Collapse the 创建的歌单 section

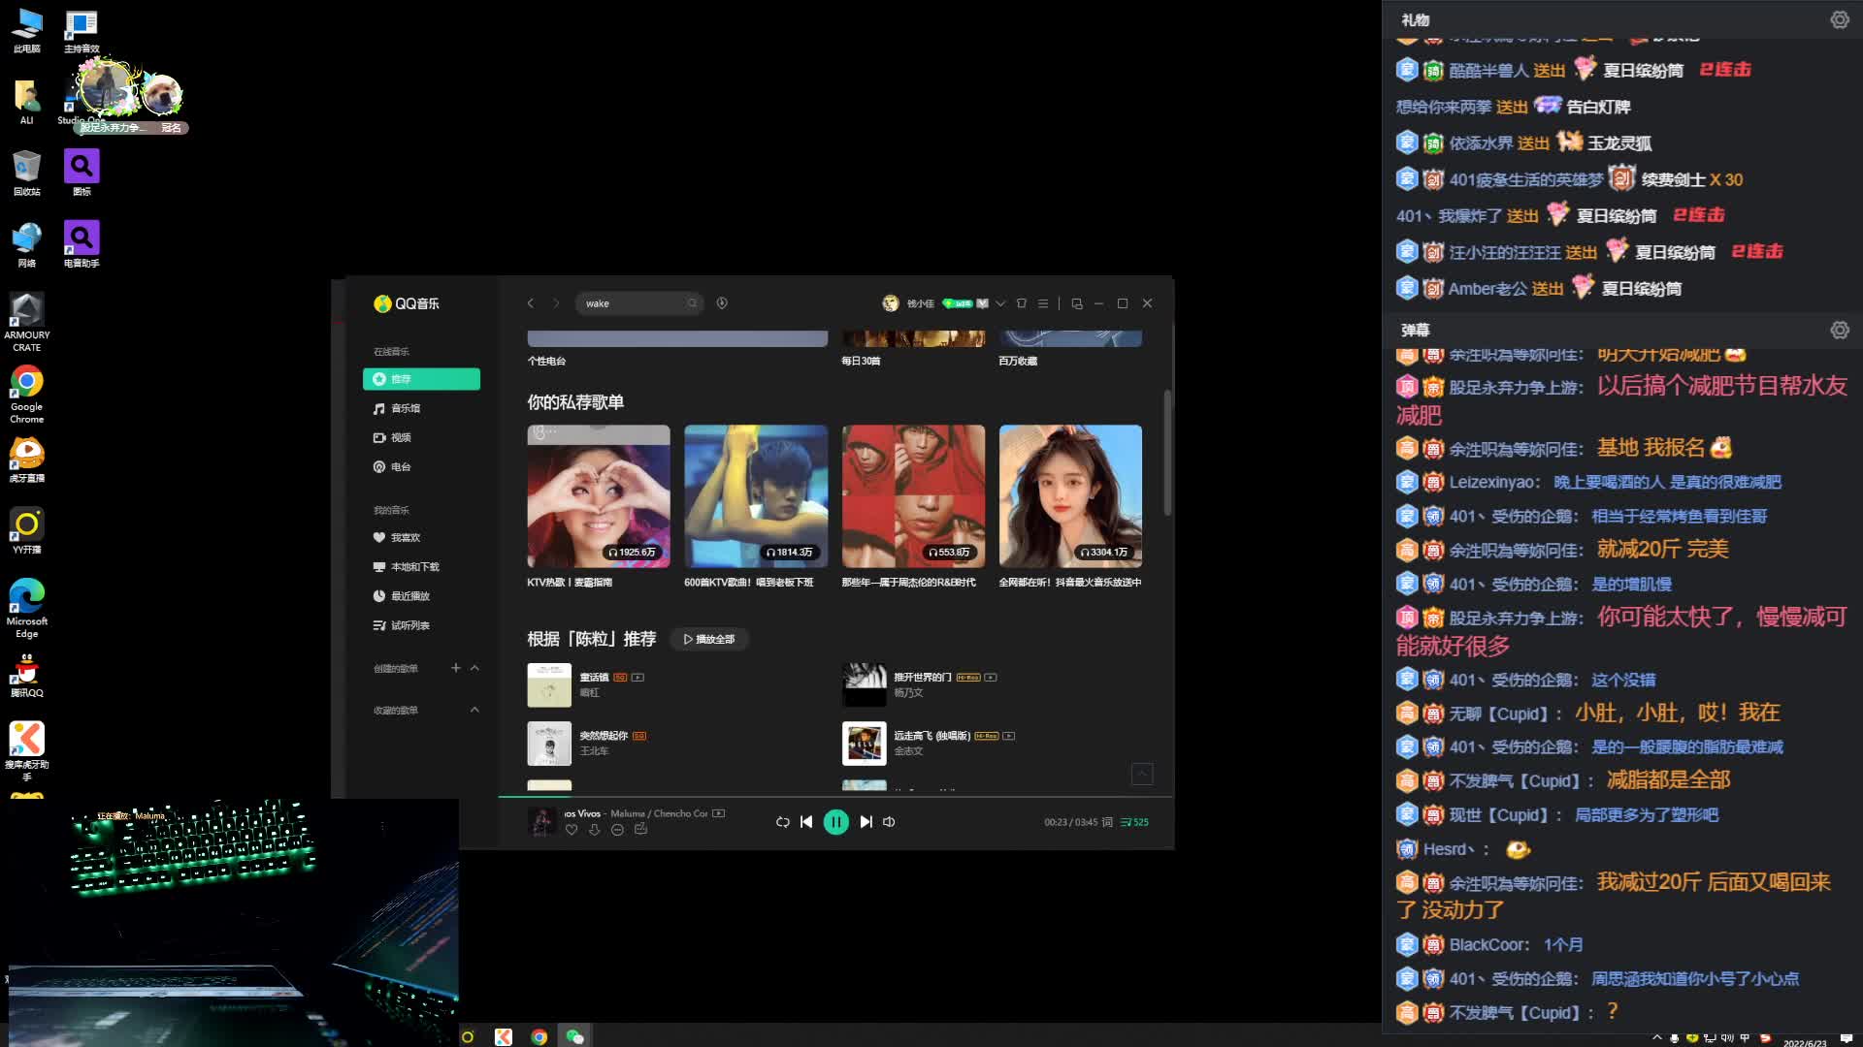tap(474, 668)
